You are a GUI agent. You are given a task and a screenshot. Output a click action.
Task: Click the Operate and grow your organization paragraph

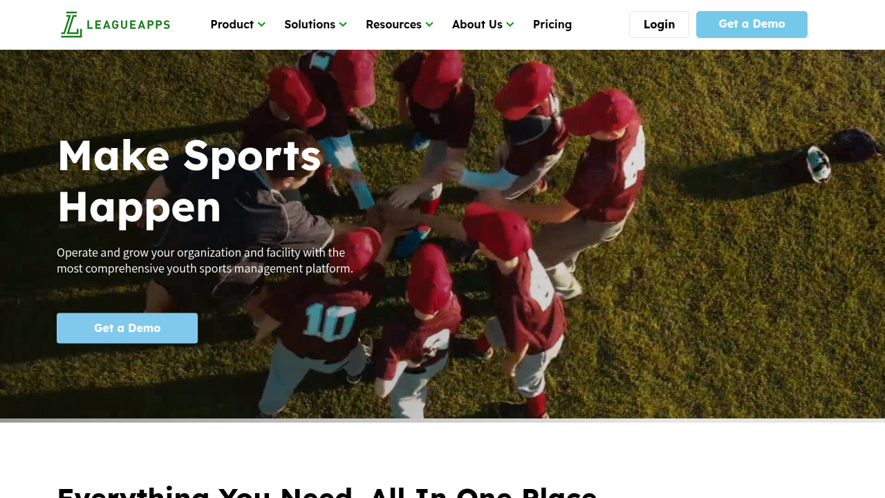click(x=205, y=260)
